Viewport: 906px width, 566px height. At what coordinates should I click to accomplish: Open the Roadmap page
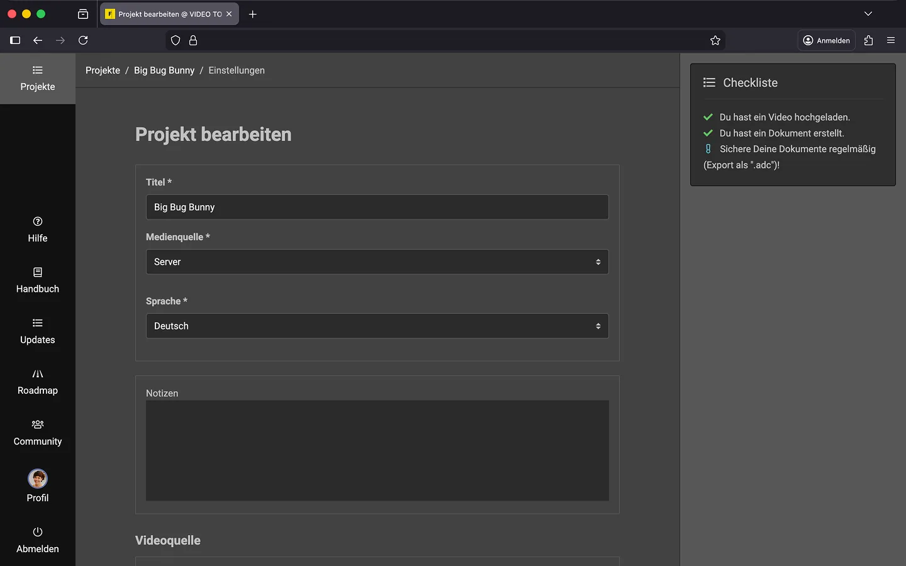pos(38,382)
